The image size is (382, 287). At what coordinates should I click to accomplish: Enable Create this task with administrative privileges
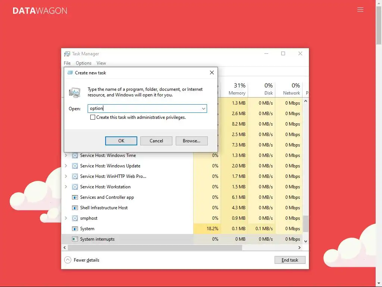[x=93, y=117]
